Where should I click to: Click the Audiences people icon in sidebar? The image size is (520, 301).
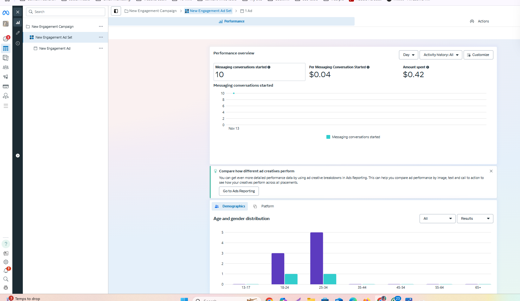tap(6, 67)
